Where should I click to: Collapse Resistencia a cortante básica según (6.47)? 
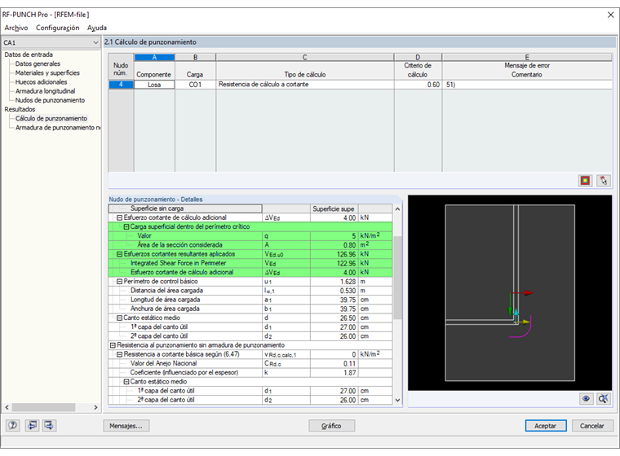pyautogui.click(x=119, y=354)
